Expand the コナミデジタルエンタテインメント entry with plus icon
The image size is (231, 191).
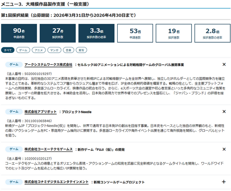(223, 182)
